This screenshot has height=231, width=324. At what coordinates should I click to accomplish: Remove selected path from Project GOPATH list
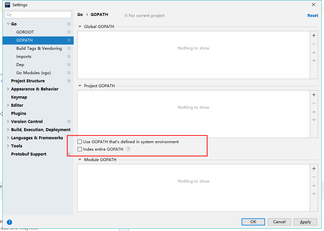[x=314, y=103]
